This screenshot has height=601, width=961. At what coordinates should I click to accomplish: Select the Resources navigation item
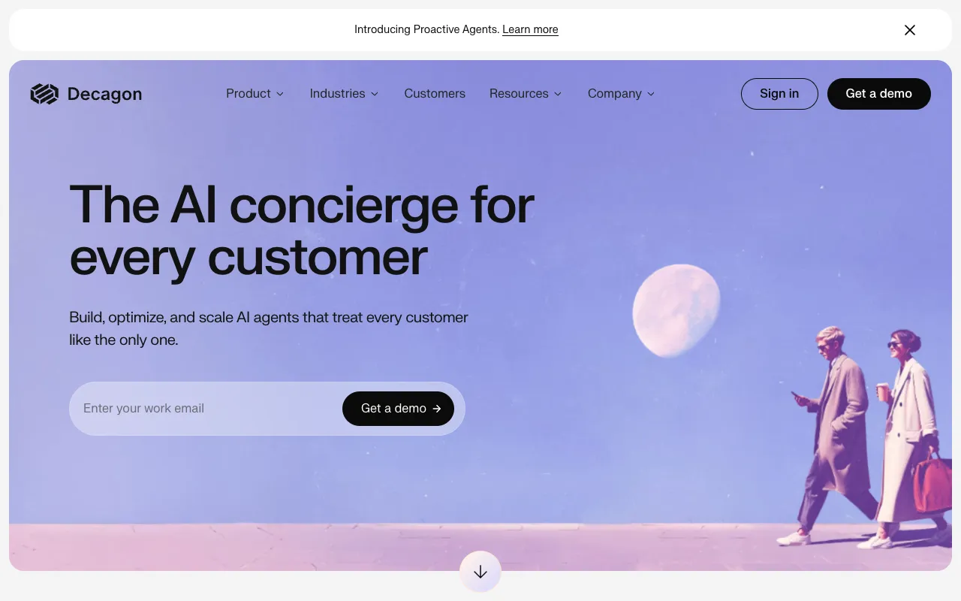tap(519, 94)
